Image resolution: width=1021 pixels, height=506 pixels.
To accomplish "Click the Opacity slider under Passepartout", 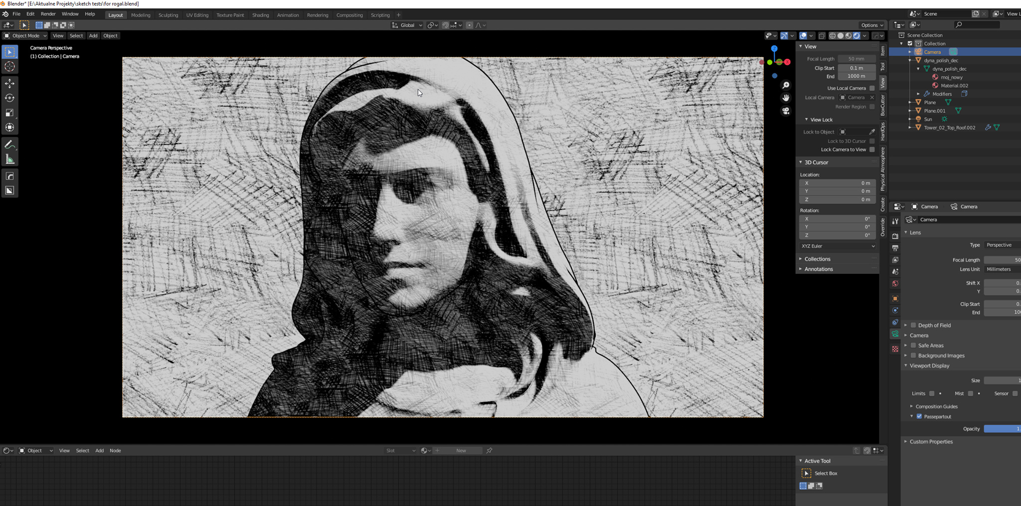I will click(x=1002, y=428).
